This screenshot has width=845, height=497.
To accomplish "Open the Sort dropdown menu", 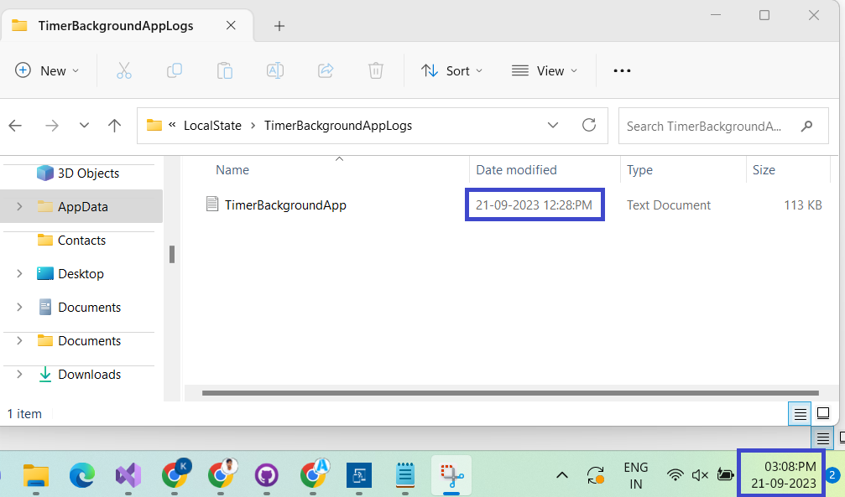I will click(x=451, y=70).
